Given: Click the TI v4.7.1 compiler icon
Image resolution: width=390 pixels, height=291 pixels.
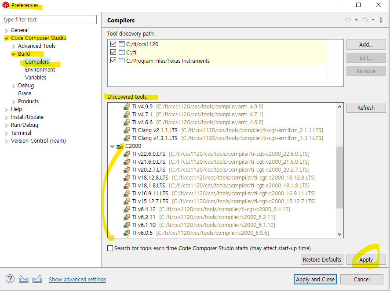Looking at the screenshot, I should pos(127,115).
